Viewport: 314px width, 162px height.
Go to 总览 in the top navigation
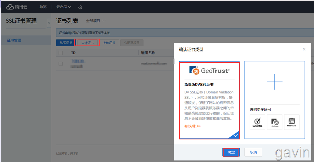tap(43, 7)
